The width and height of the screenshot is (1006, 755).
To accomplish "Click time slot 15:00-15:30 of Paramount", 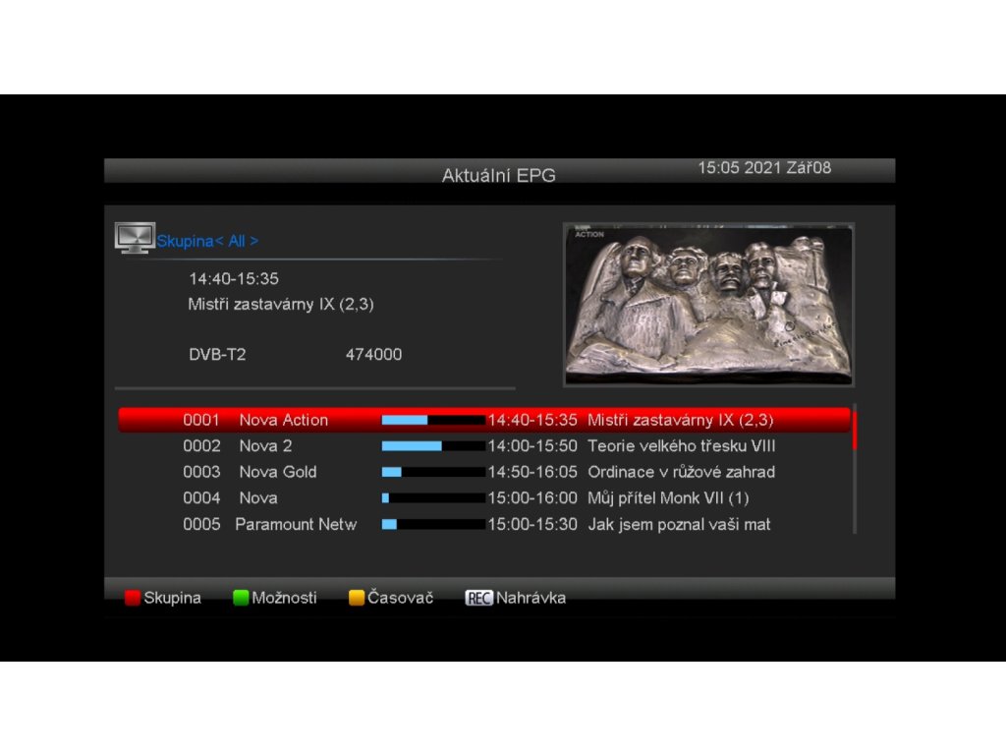I will (532, 525).
